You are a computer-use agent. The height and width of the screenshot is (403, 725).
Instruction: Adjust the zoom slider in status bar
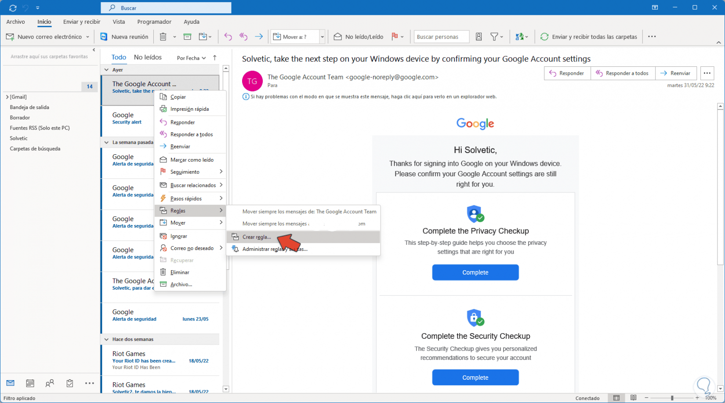click(x=672, y=398)
